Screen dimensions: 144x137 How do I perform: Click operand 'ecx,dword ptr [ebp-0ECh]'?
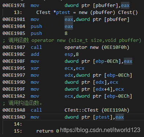[x=98, y=96]
